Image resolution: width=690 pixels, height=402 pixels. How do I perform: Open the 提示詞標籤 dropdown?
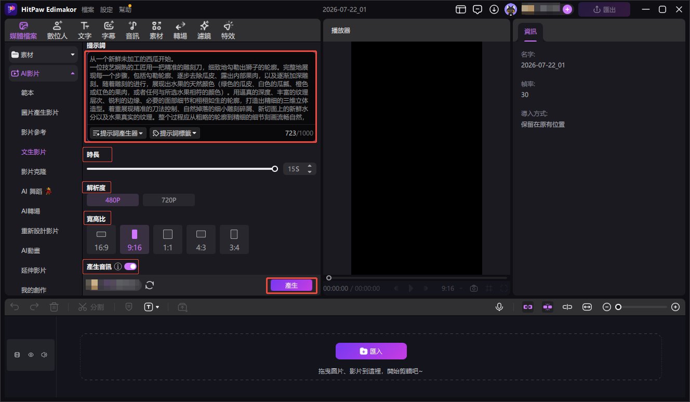pyautogui.click(x=175, y=133)
